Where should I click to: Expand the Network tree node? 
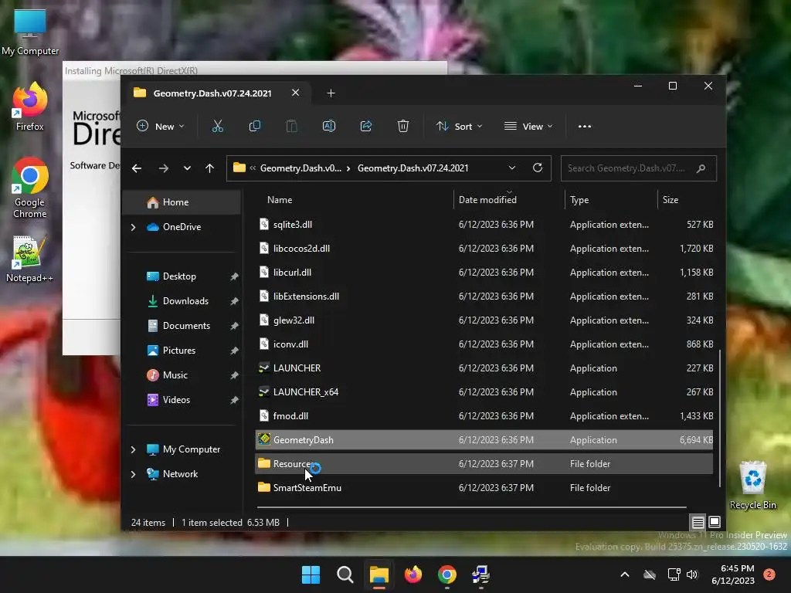coord(133,474)
